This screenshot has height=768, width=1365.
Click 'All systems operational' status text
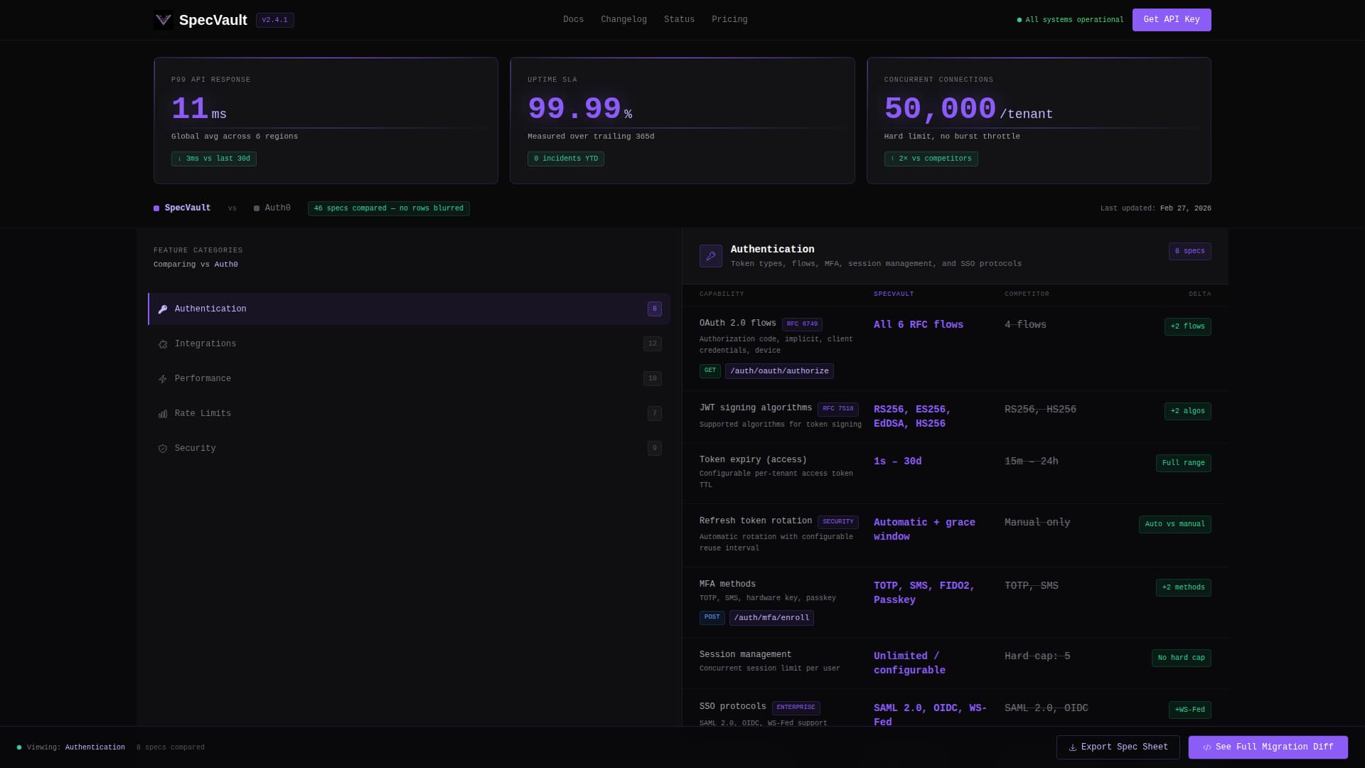[1074, 20]
